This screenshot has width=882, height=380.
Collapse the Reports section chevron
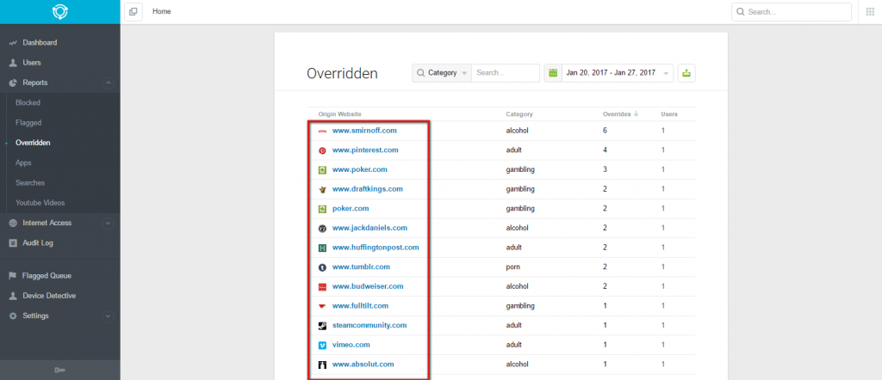point(109,83)
